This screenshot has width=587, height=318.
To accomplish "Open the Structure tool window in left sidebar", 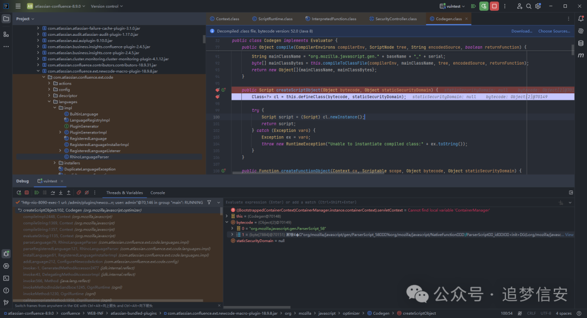I will [6, 34].
